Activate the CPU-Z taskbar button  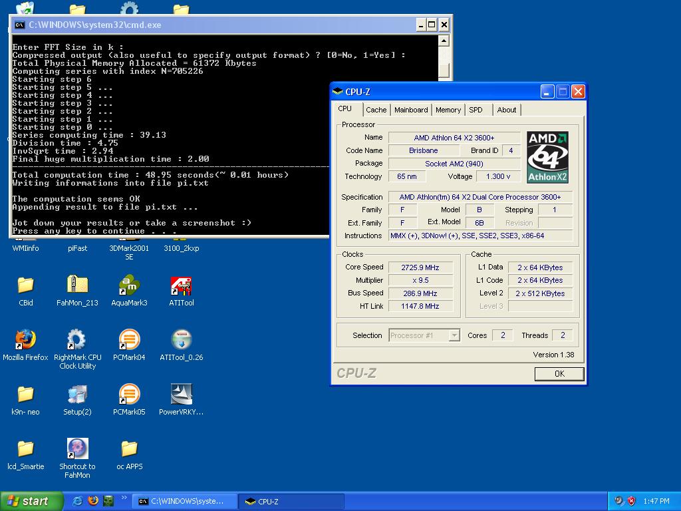point(292,502)
